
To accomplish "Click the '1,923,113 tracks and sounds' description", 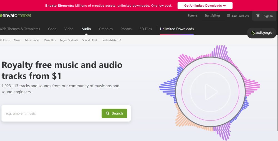I will [x=60, y=89].
